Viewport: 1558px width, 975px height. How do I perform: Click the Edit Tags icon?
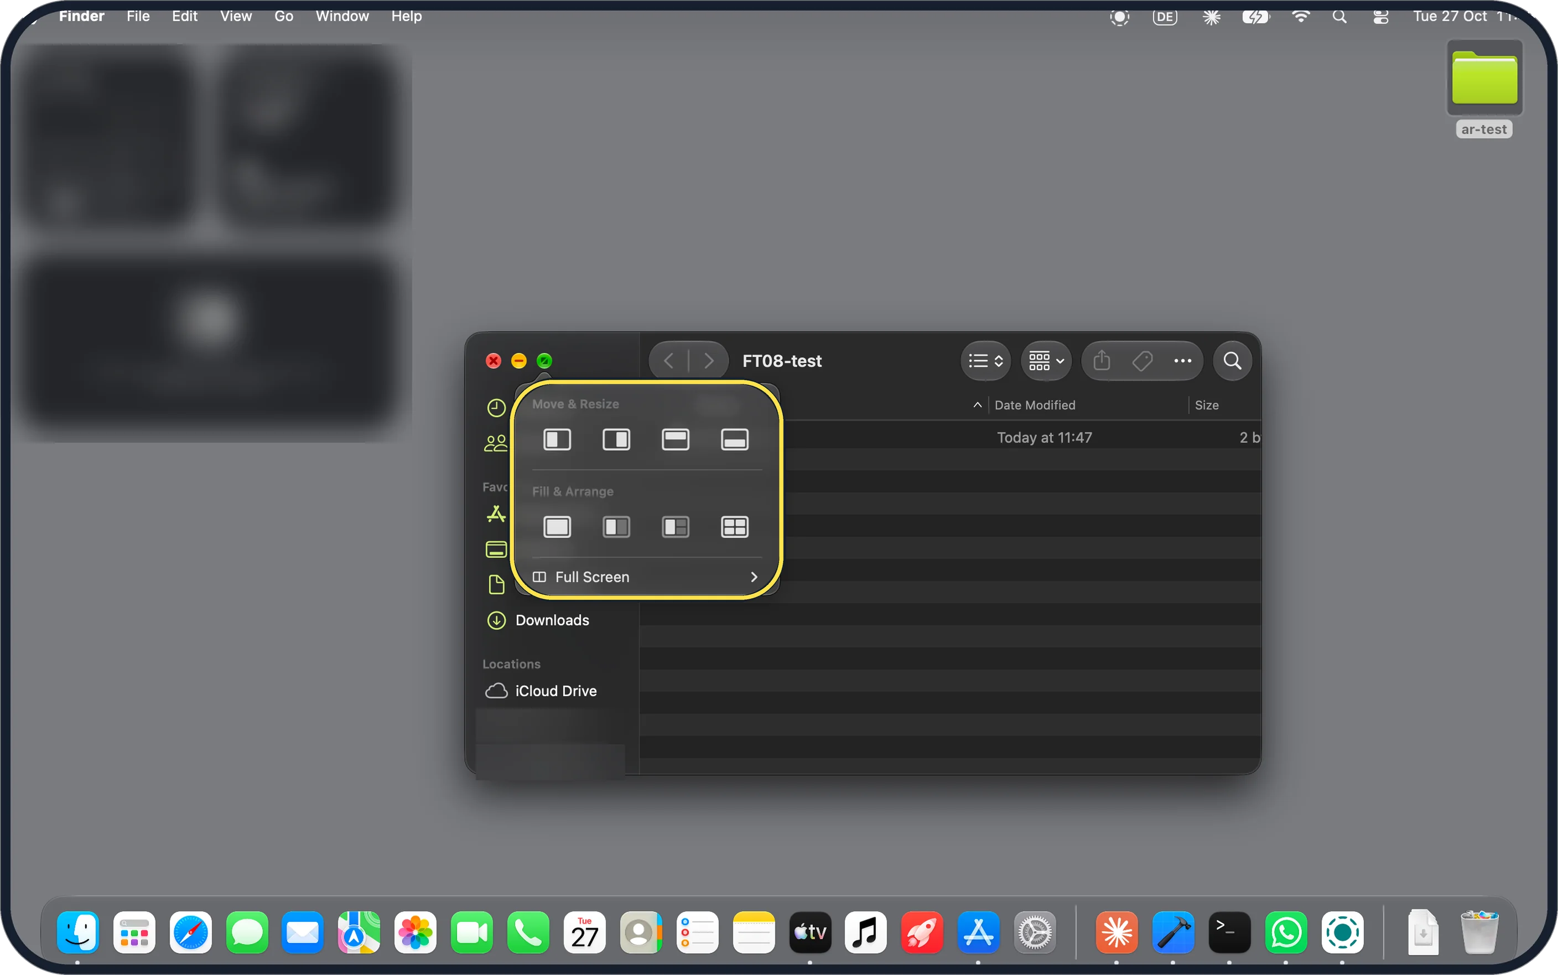pyautogui.click(x=1142, y=360)
